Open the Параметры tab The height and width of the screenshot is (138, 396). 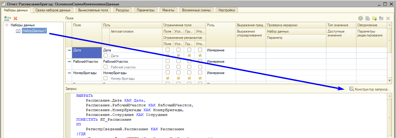146,10
